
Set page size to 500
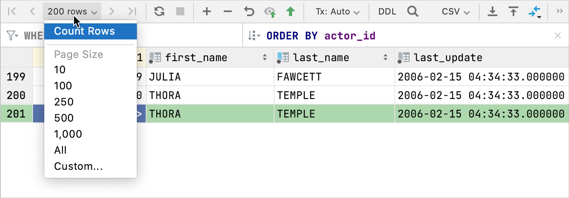(x=91, y=118)
